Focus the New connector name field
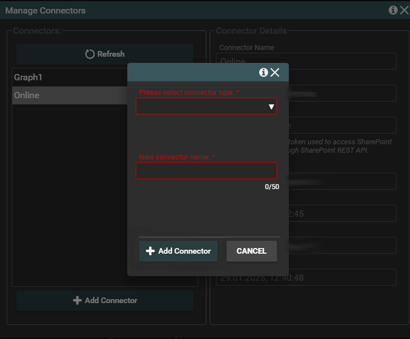This screenshot has width=410, height=339. pos(206,171)
